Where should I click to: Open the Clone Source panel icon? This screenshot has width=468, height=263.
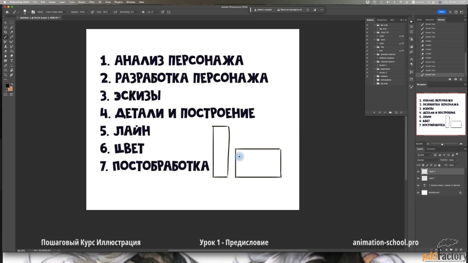click(411, 39)
